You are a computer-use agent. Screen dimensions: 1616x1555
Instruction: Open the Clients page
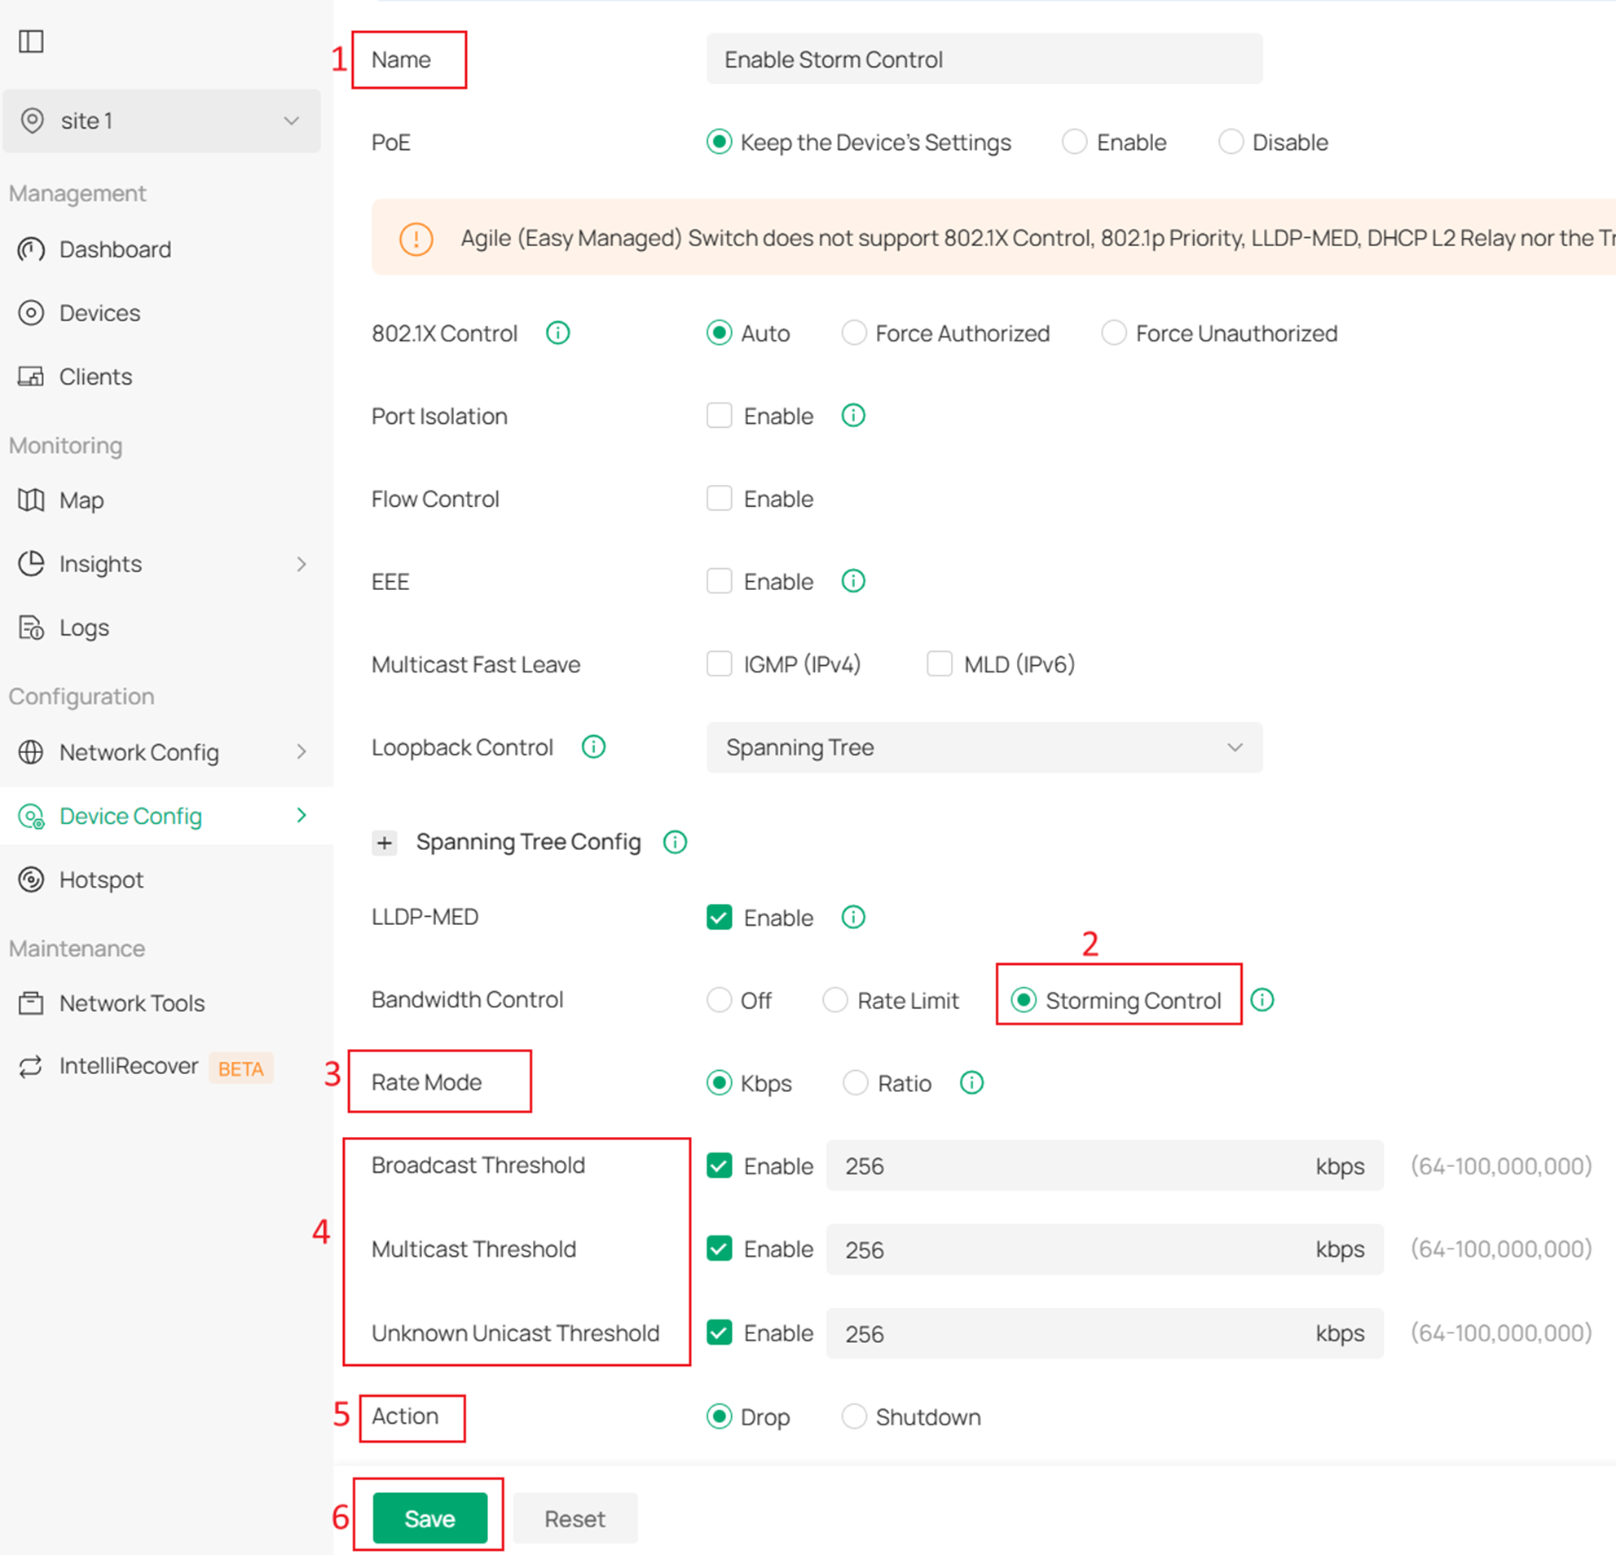click(x=95, y=376)
